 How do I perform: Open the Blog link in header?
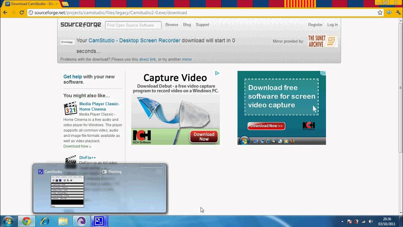187,25
